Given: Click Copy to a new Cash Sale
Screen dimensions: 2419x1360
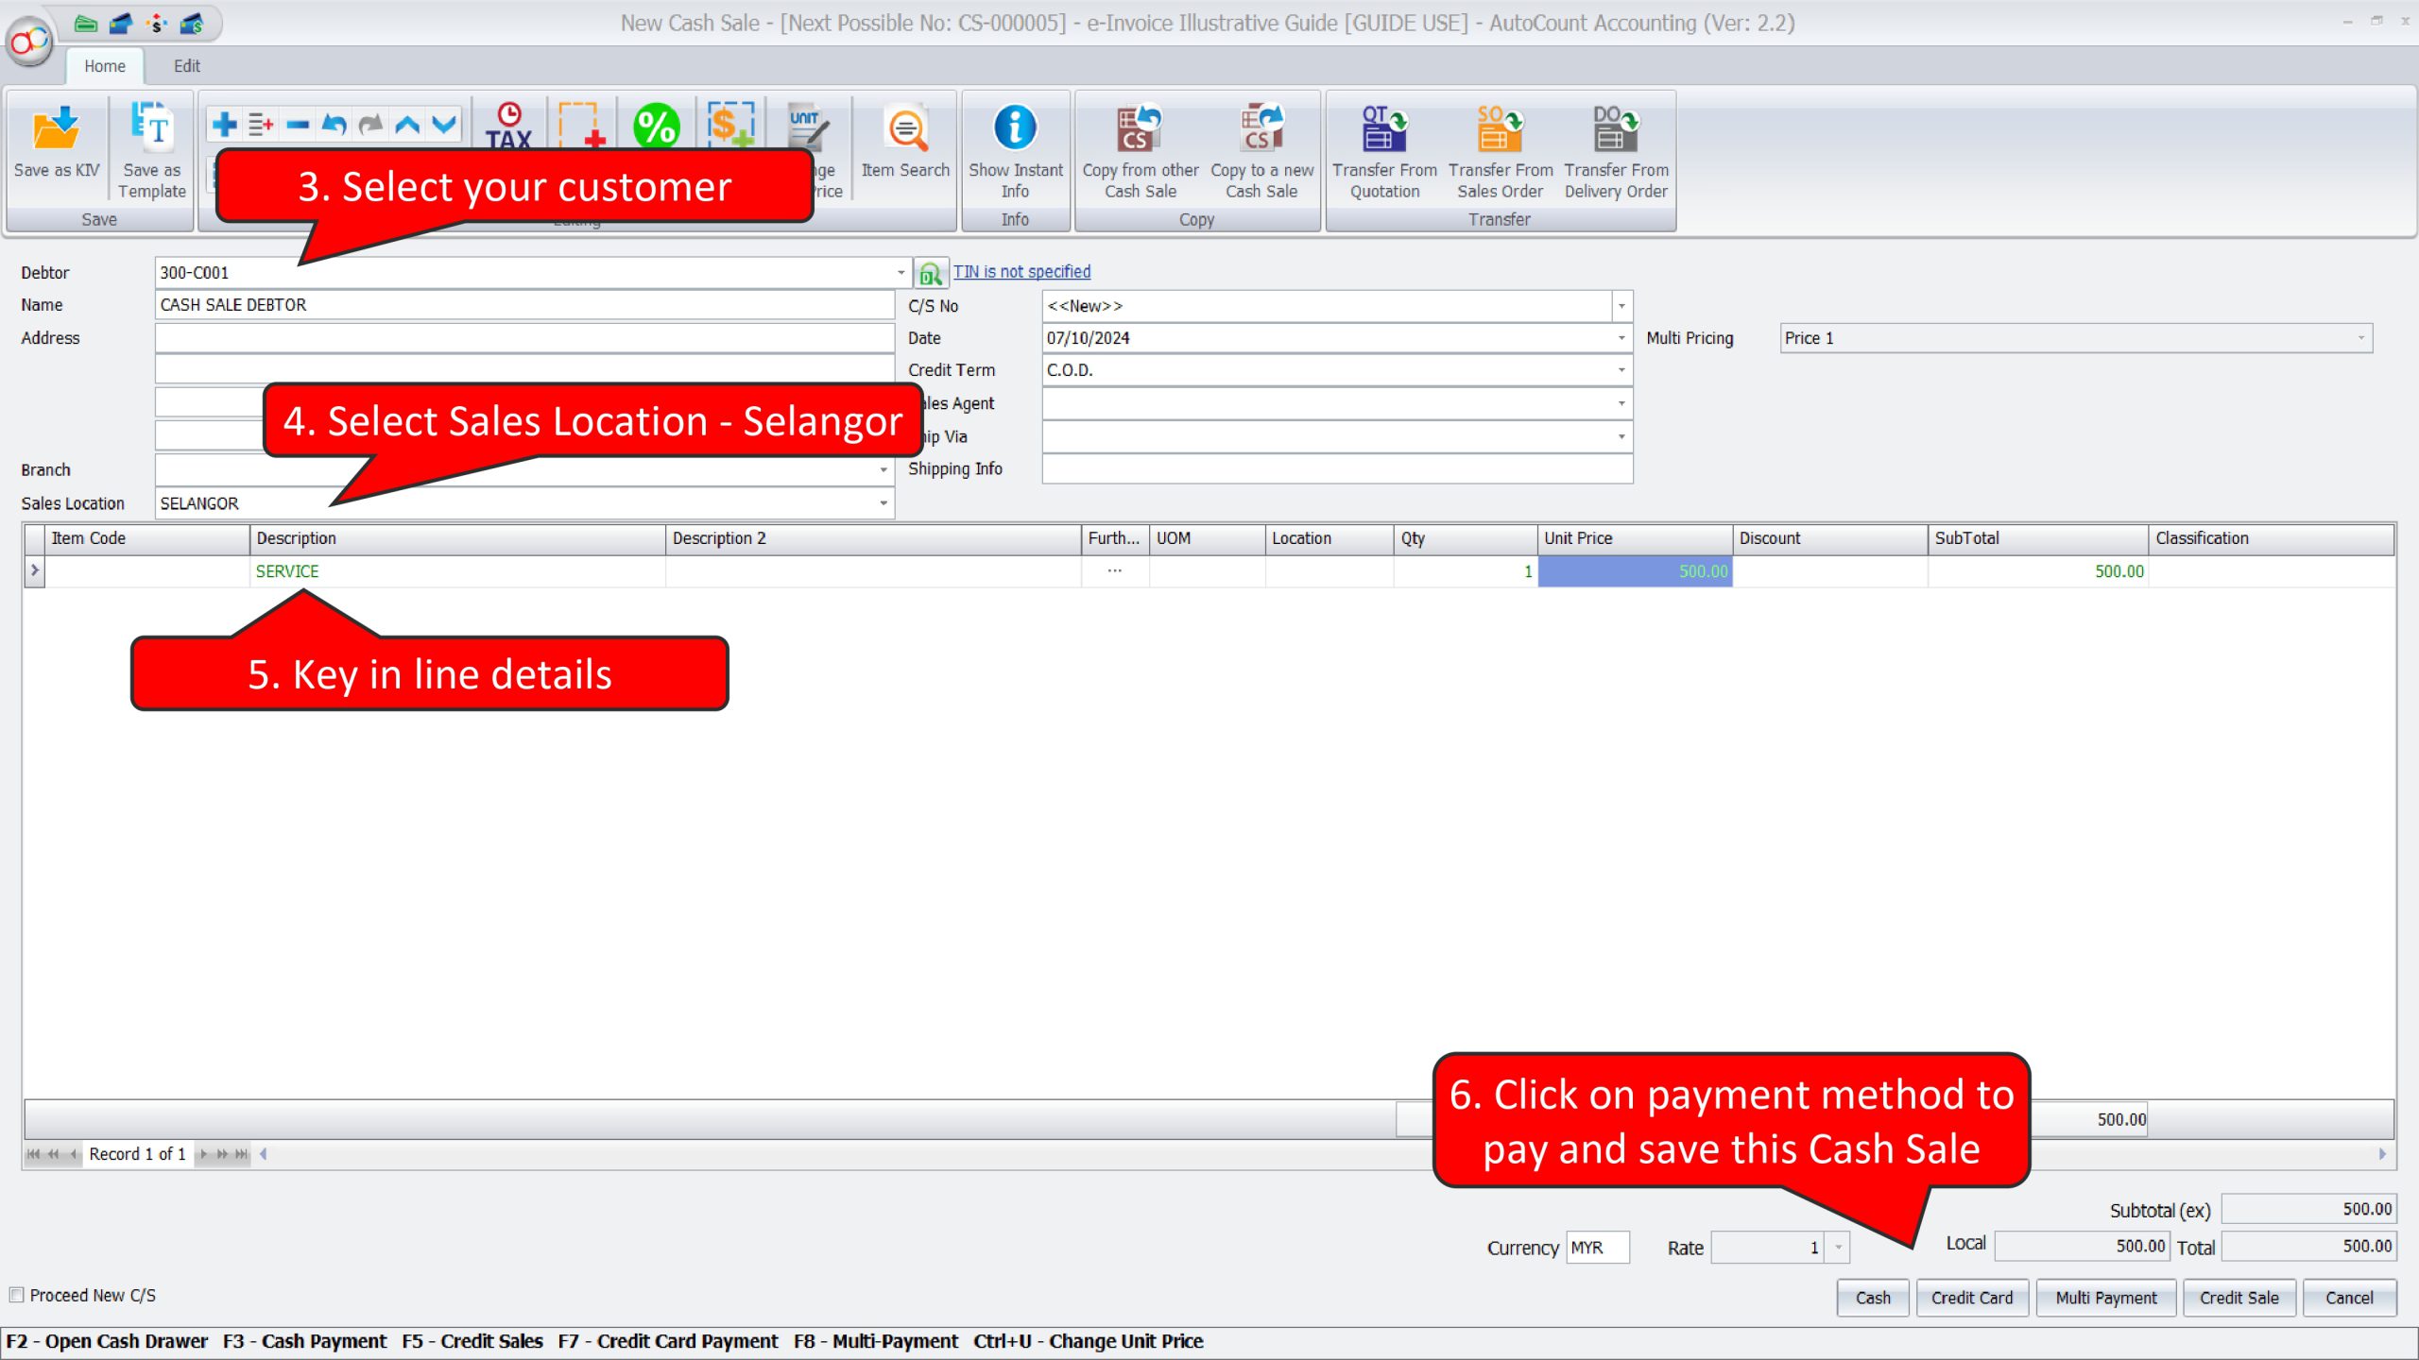Looking at the screenshot, I should tap(1261, 151).
